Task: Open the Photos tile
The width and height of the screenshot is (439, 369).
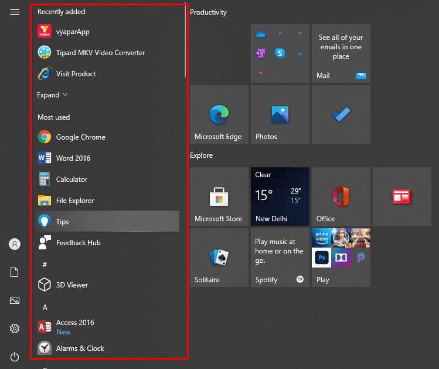Action: [x=280, y=114]
